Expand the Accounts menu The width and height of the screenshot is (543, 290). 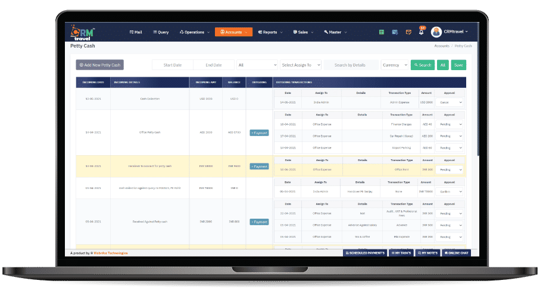[x=234, y=32]
